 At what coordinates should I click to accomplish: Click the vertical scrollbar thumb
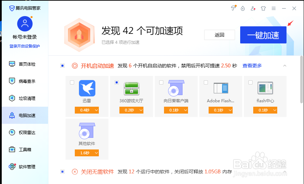pos(302,79)
